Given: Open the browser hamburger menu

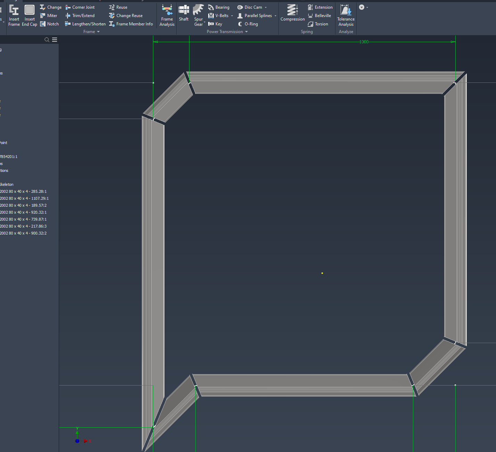Looking at the screenshot, I should 55,40.
